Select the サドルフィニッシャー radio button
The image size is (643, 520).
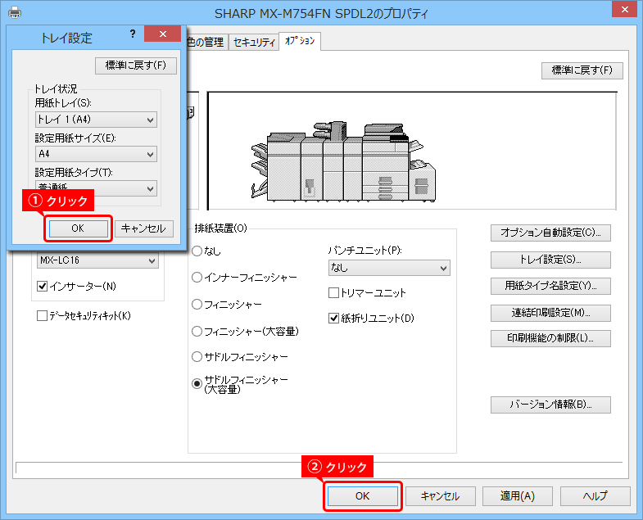click(197, 357)
